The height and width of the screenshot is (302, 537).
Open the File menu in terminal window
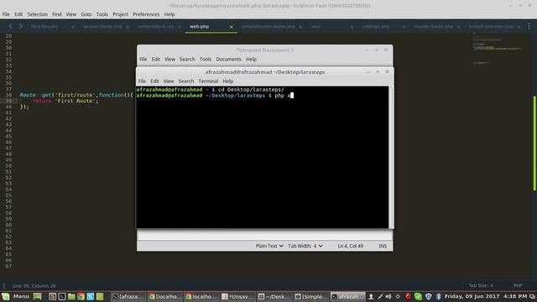pos(142,81)
